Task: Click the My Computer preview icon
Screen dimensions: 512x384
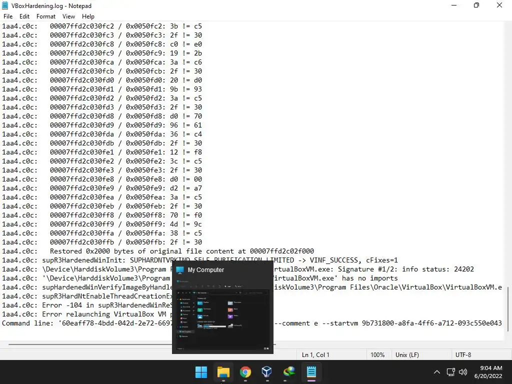Action: (x=180, y=270)
